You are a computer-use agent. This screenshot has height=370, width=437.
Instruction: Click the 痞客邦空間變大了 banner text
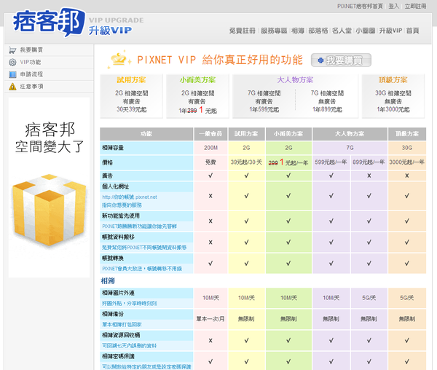(x=50, y=138)
